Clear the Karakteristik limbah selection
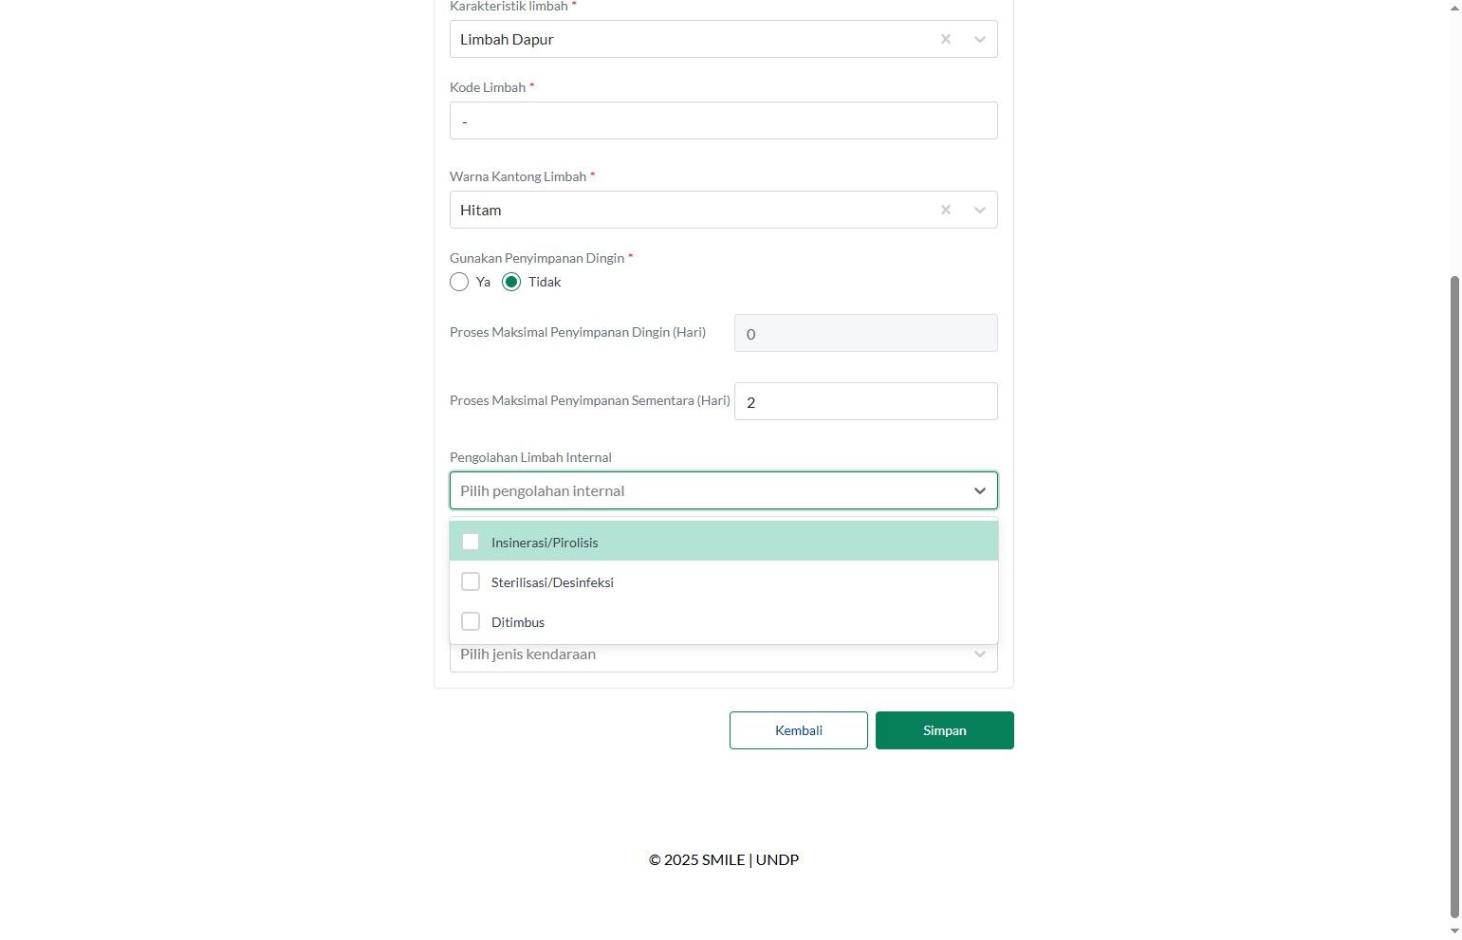 pos(945,39)
